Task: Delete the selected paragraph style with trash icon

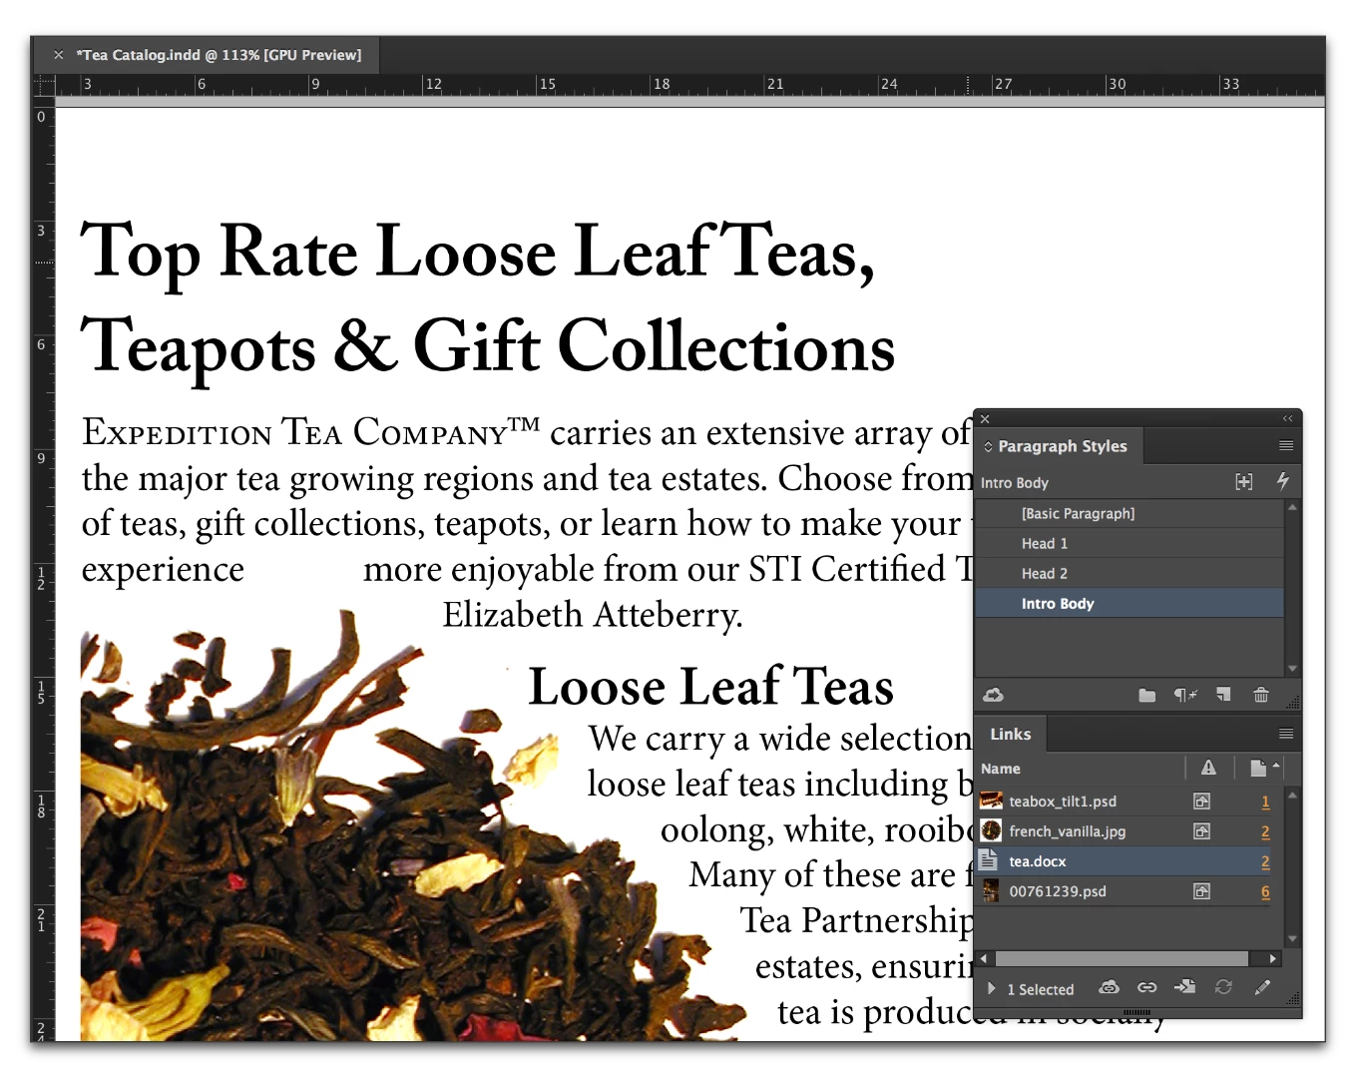Action: pyautogui.click(x=1261, y=695)
